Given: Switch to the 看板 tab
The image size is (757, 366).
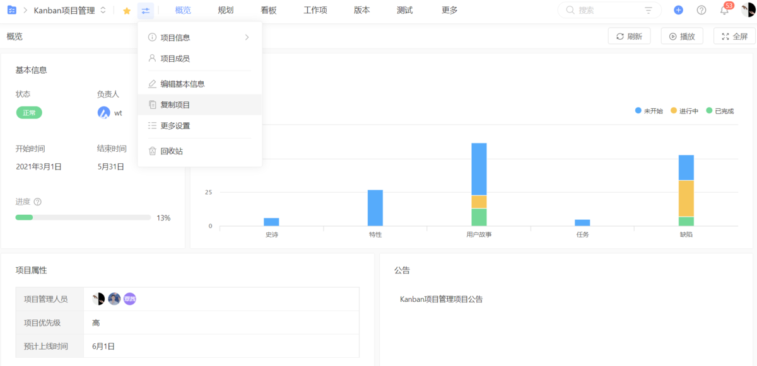Looking at the screenshot, I should tap(268, 10).
